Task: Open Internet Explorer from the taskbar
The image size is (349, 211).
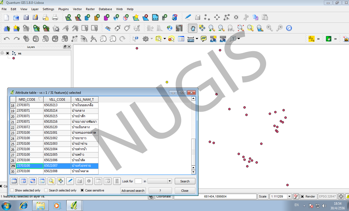Action: pyautogui.click(x=24, y=205)
